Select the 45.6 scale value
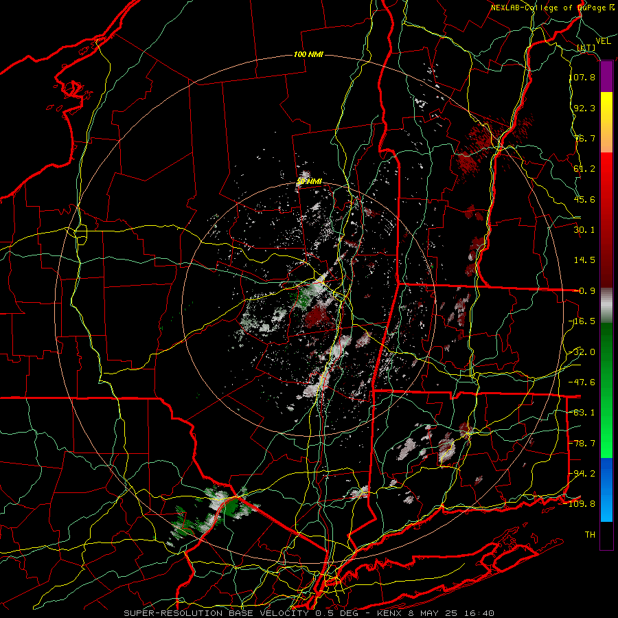The height and width of the screenshot is (618, 618). 584,199
